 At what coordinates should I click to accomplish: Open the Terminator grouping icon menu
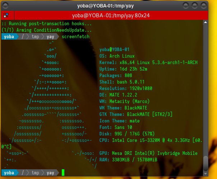(6, 15)
